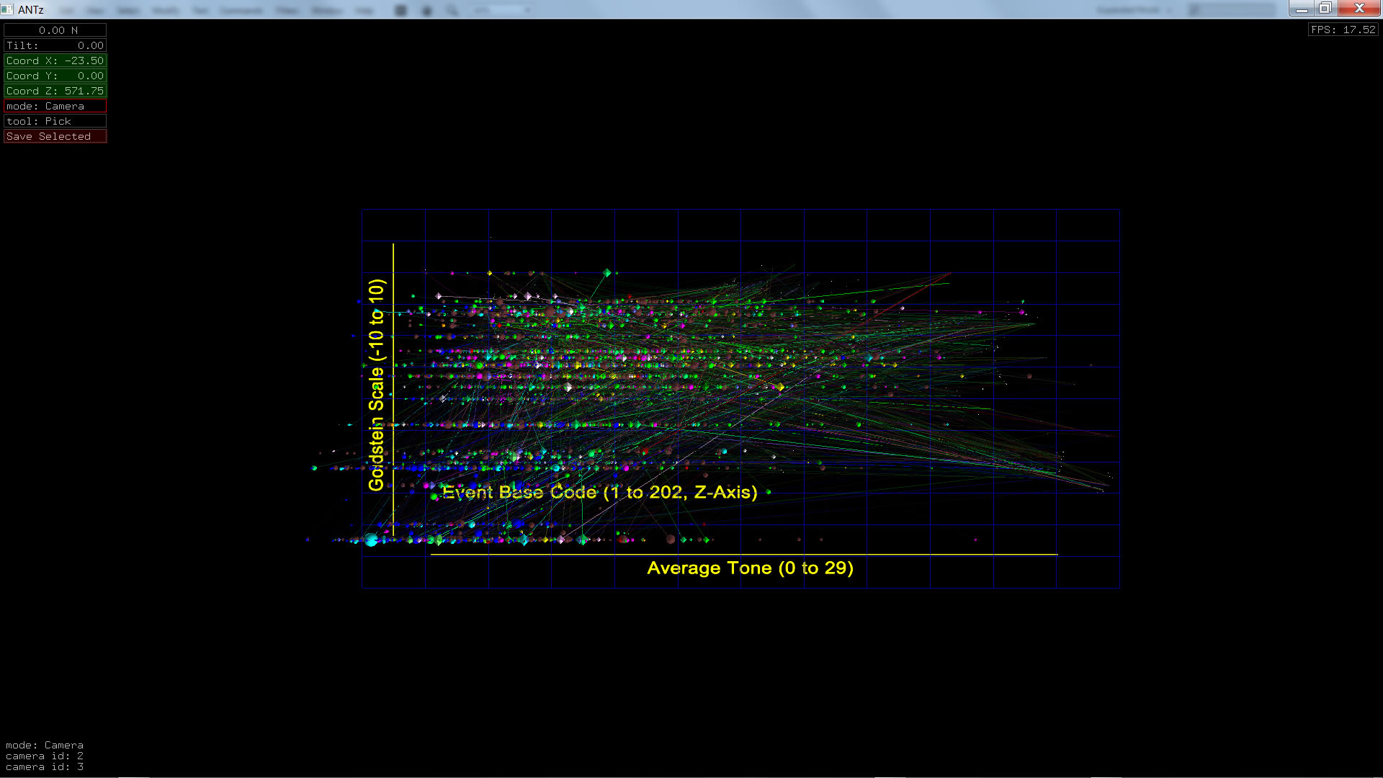Click the tool: Pick HUD field
Image resolution: width=1383 pixels, height=778 pixels.
pyautogui.click(x=55, y=121)
